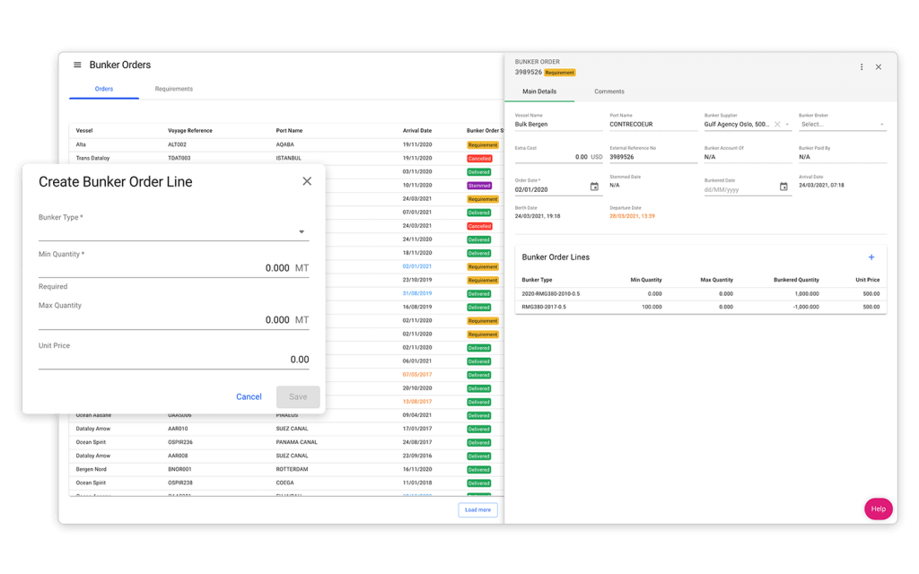Open the Comments tab
The height and width of the screenshot is (574, 919).
pyautogui.click(x=608, y=91)
